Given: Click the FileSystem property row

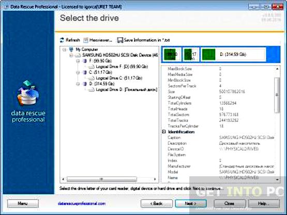Looking at the screenshot, I should [218, 155].
